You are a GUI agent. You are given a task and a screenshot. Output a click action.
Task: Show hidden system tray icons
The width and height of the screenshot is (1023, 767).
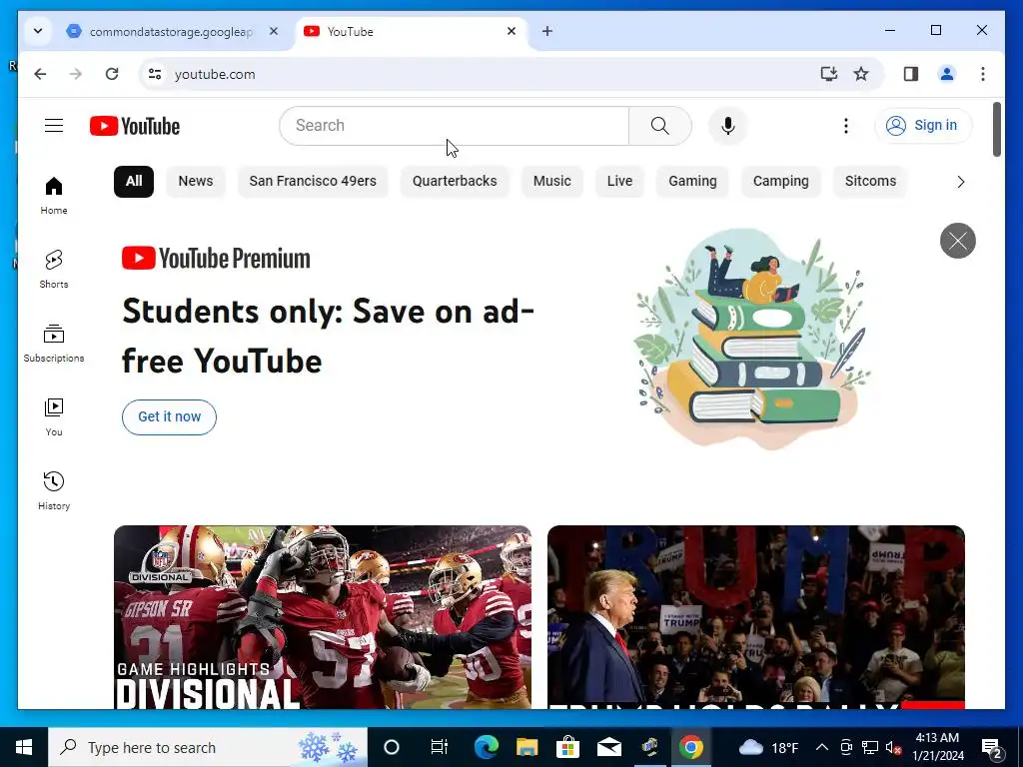pyautogui.click(x=822, y=747)
